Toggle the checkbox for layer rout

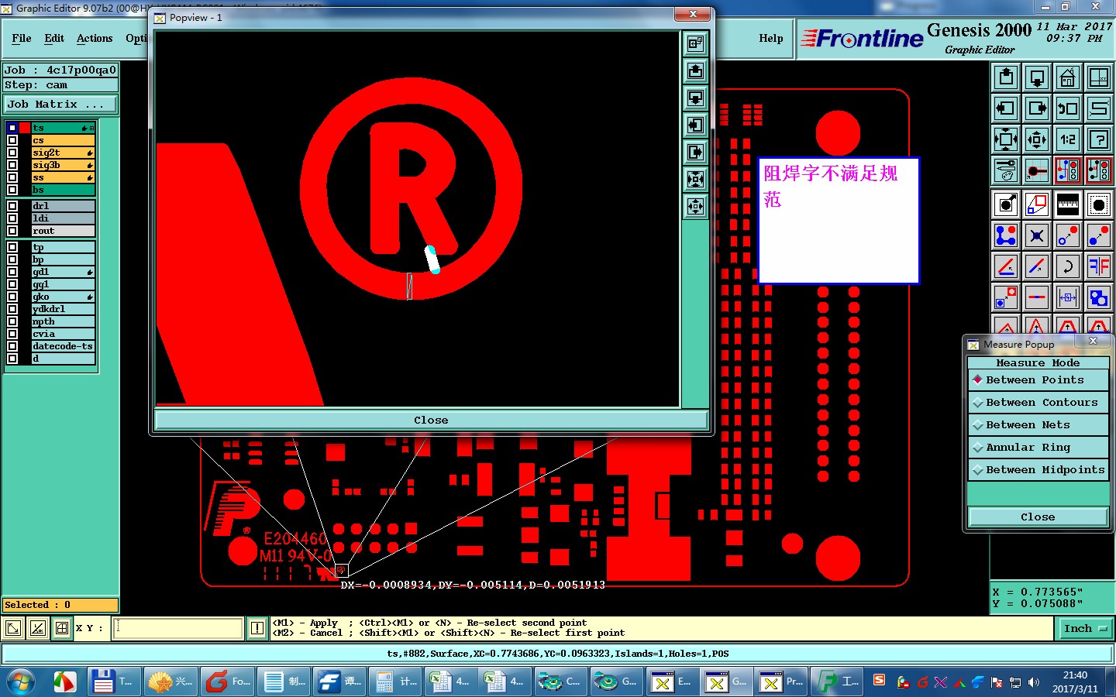coord(12,231)
